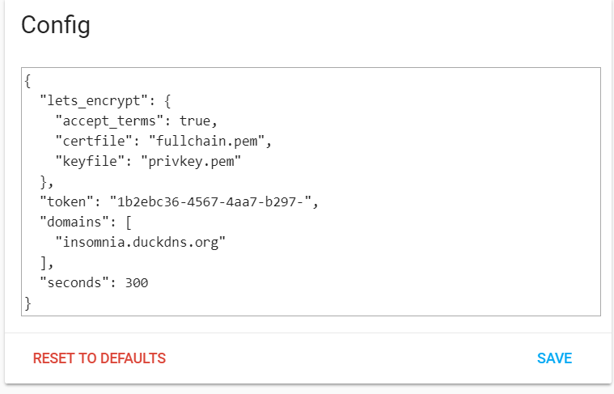The image size is (614, 394).
Task: Click RESET TO DEFAULTS button
Action: coord(100,358)
